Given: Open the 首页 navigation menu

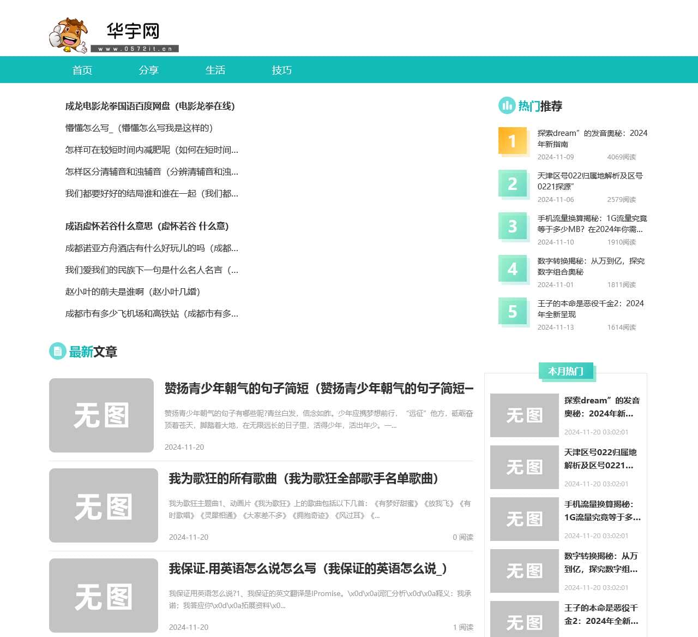Looking at the screenshot, I should pyautogui.click(x=82, y=70).
